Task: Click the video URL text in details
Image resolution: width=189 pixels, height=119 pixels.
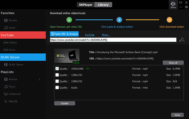Action: (125, 59)
